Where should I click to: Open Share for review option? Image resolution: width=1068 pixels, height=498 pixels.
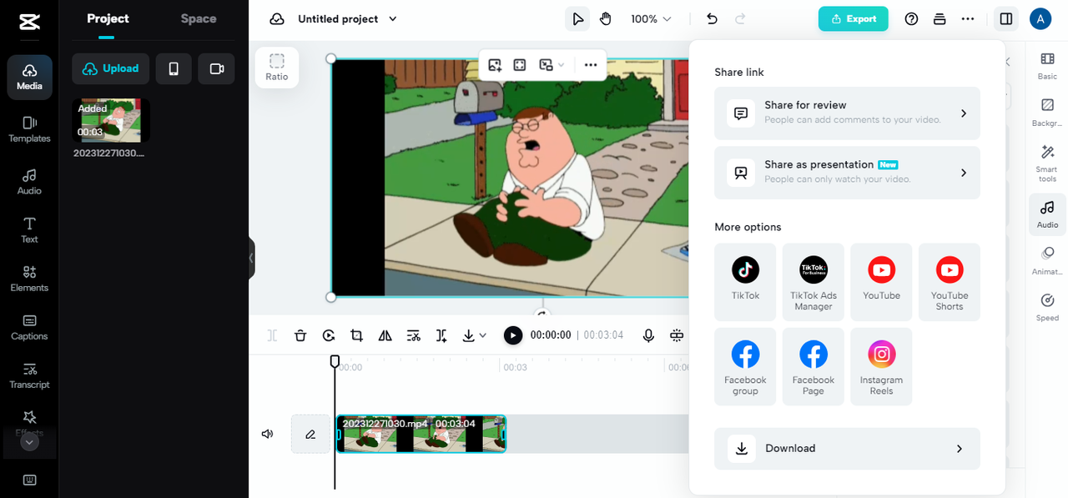[847, 113]
